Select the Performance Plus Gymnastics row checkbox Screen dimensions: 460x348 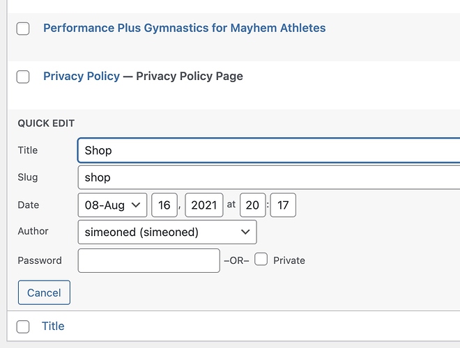23,29
